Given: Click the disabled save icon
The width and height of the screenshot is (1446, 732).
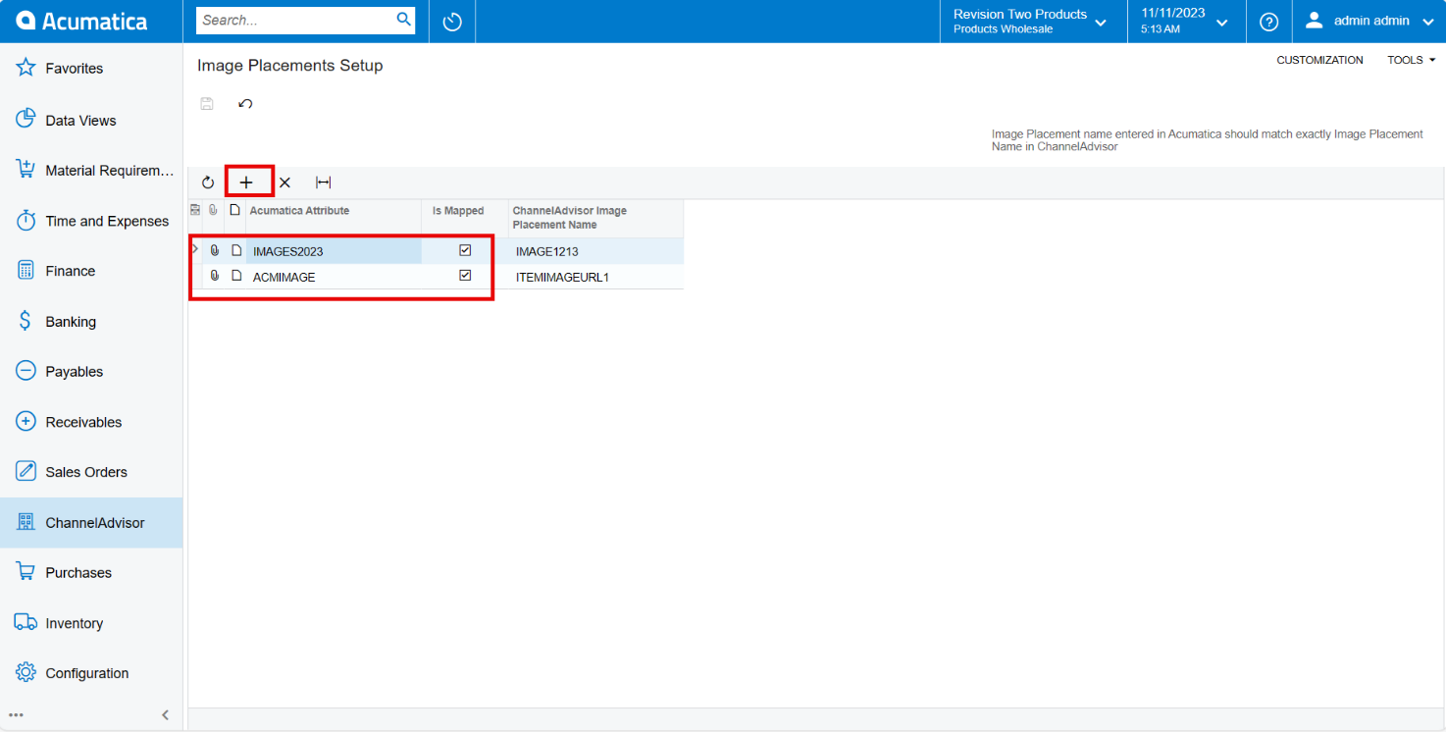Looking at the screenshot, I should click(207, 103).
